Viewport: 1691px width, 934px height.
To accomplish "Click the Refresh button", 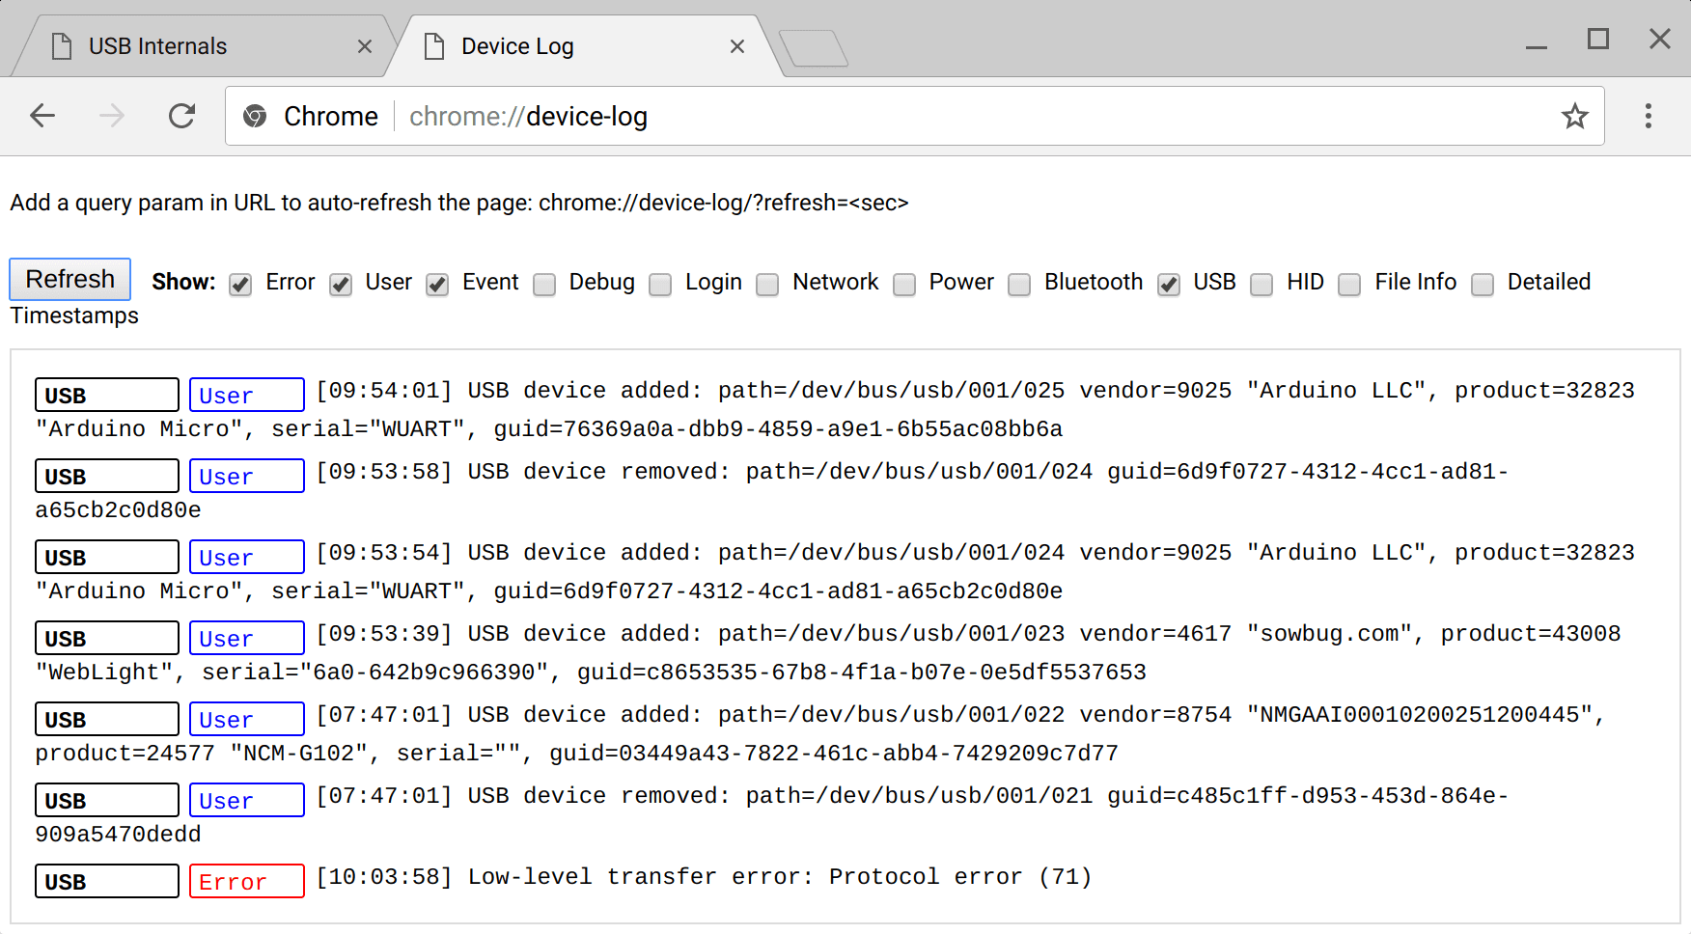I will pos(69,279).
